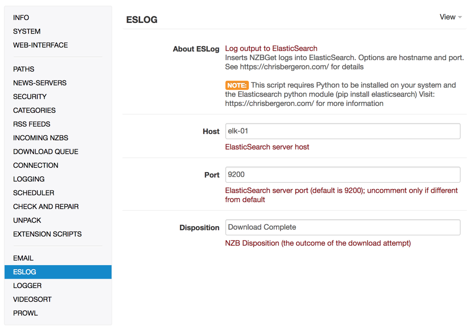This screenshot has height=331, width=476.
Task: Open EMAIL script settings
Action: [23, 258]
